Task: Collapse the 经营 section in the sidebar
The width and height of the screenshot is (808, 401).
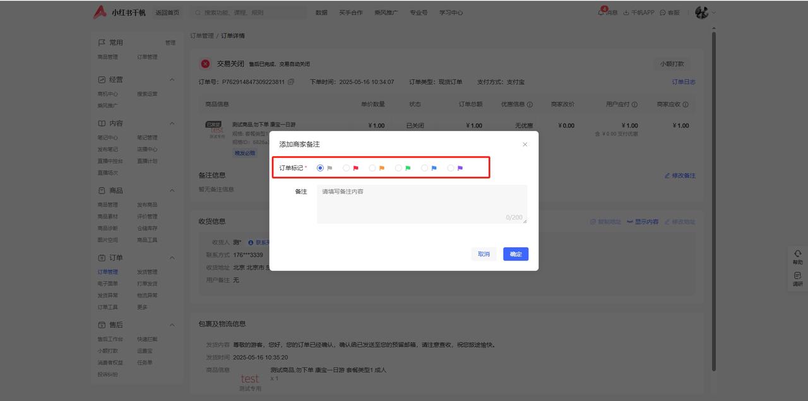Action: click(x=172, y=79)
